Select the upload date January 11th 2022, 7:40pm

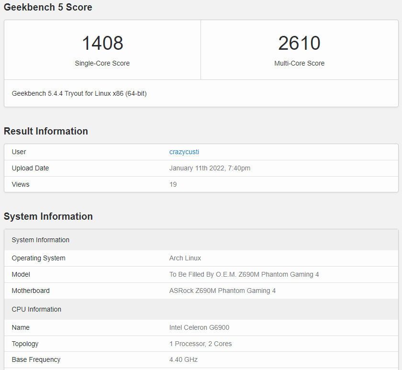pyautogui.click(x=210, y=168)
